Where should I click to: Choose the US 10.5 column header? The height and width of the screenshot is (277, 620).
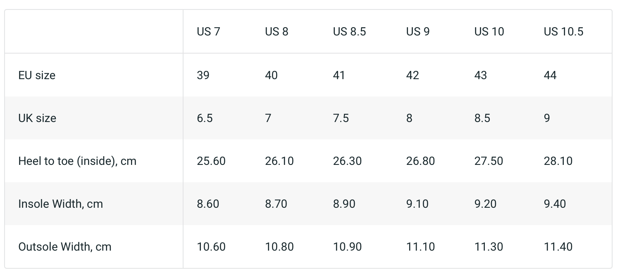563,32
